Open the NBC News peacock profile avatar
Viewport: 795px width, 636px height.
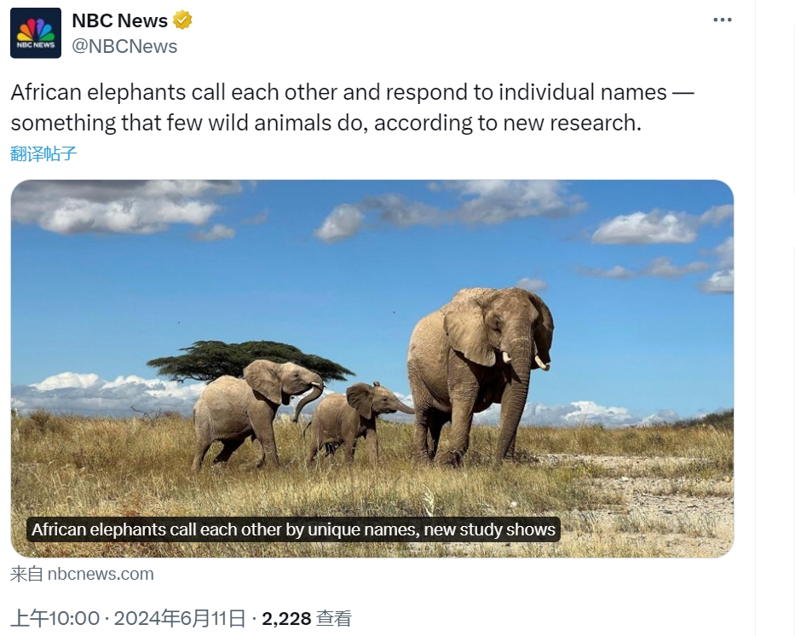click(x=36, y=33)
